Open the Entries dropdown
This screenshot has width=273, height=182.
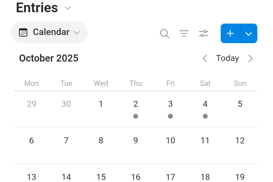(67, 8)
